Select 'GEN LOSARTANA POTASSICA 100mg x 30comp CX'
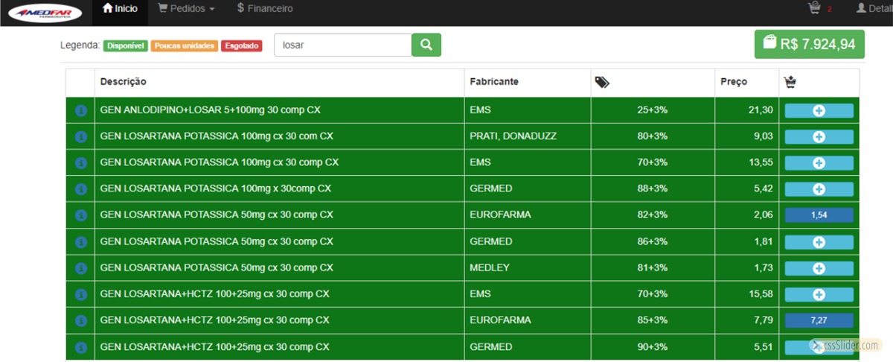This screenshot has height=362, width=893. pos(216,189)
